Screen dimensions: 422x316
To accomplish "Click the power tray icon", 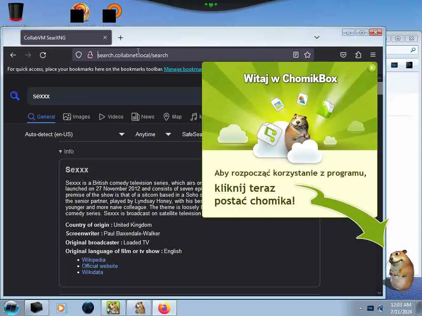I will click(x=380, y=308).
